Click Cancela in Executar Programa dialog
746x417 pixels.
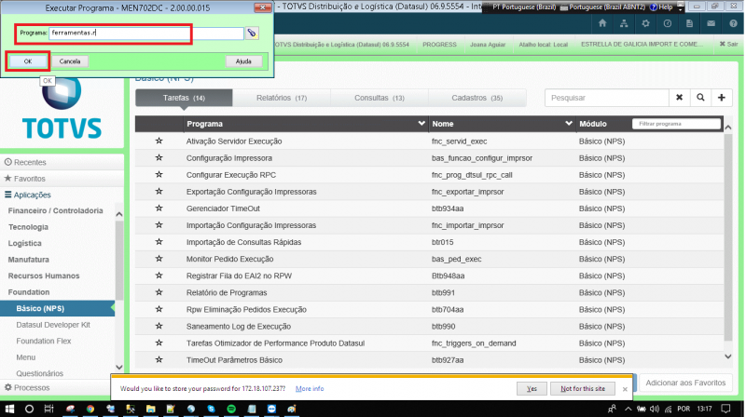tap(70, 61)
